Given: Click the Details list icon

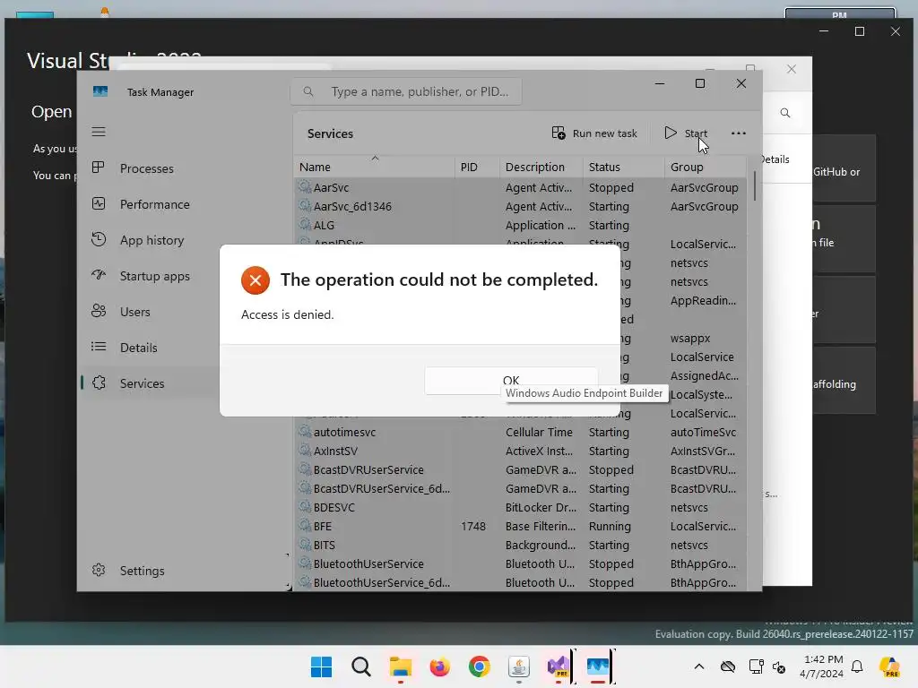Looking at the screenshot, I should pyautogui.click(x=99, y=347).
